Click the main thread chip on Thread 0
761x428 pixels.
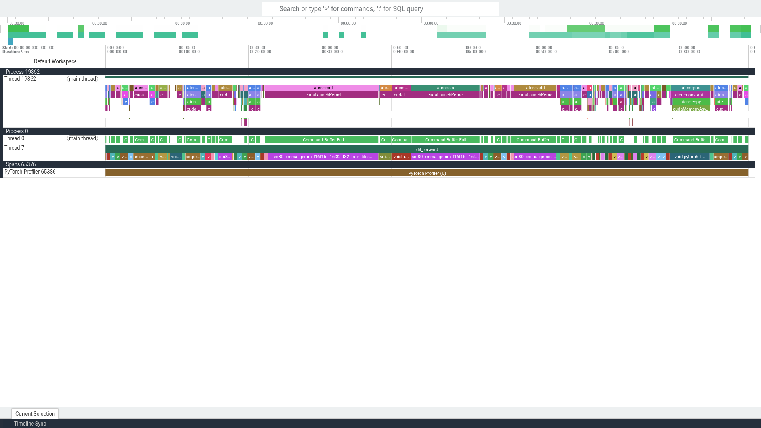tap(82, 138)
